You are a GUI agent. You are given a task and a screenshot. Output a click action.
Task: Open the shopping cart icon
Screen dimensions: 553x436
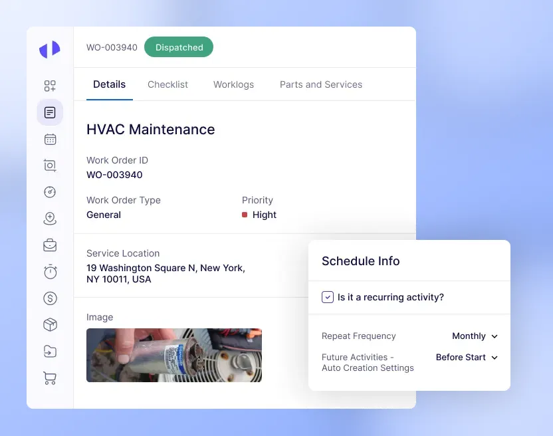pos(50,378)
